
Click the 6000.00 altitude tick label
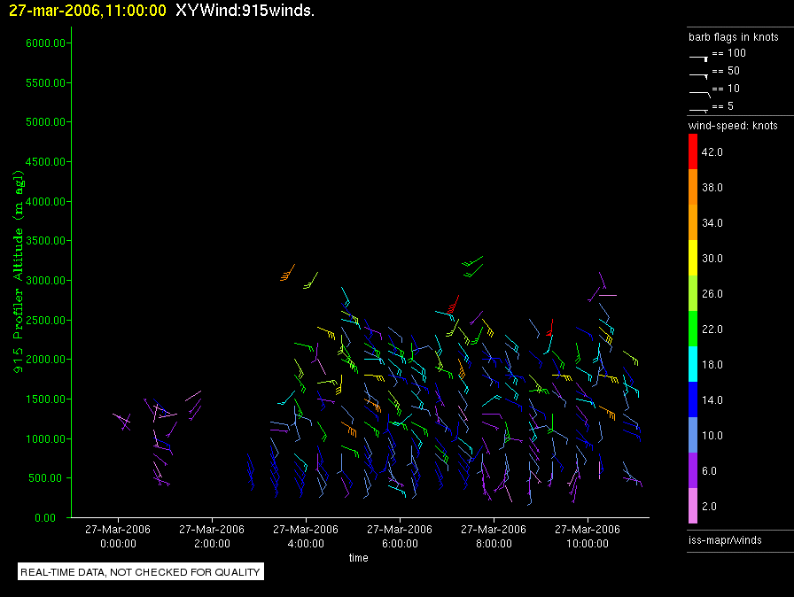[45, 43]
